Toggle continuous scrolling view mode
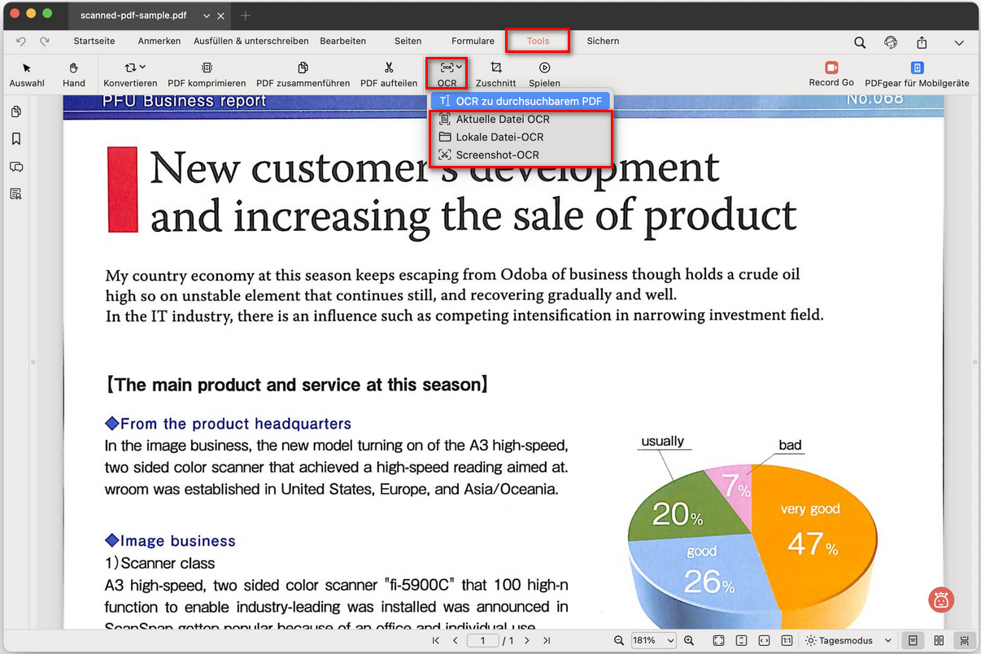Image resolution: width=981 pixels, height=654 pixels. [964, 641]
